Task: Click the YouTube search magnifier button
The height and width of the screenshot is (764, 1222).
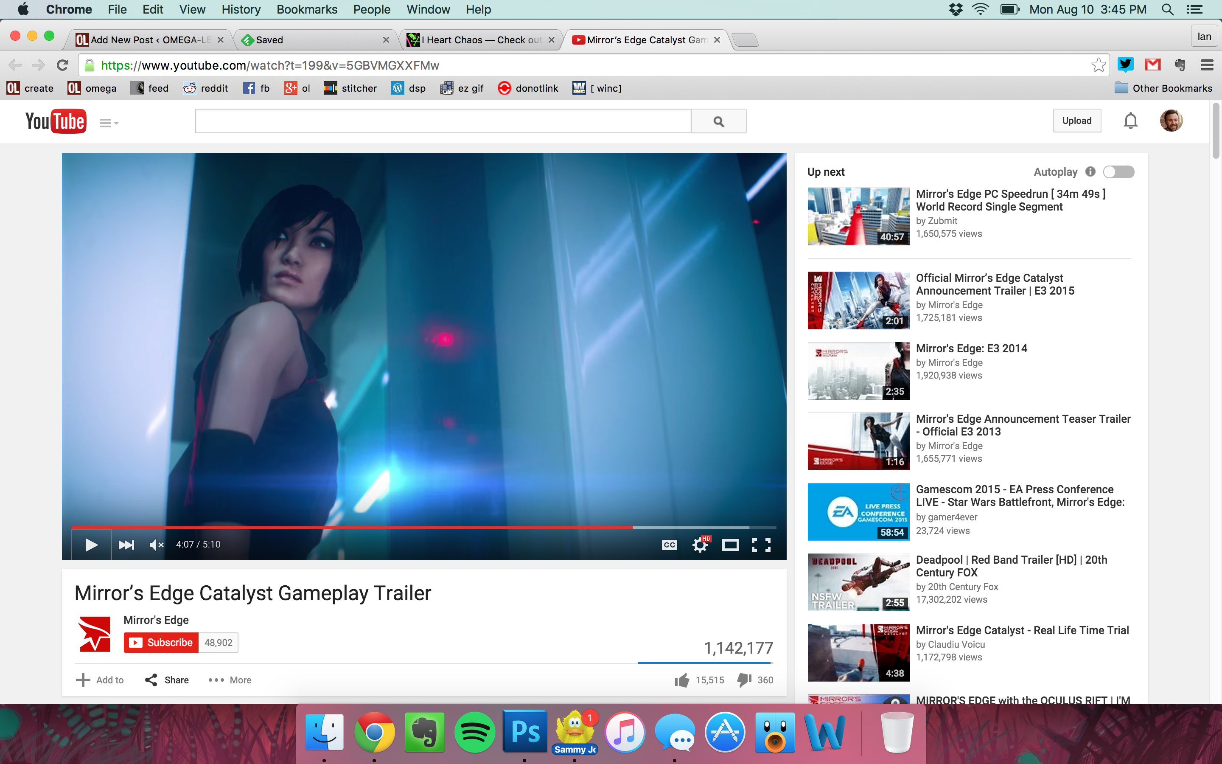Action: 718,121
